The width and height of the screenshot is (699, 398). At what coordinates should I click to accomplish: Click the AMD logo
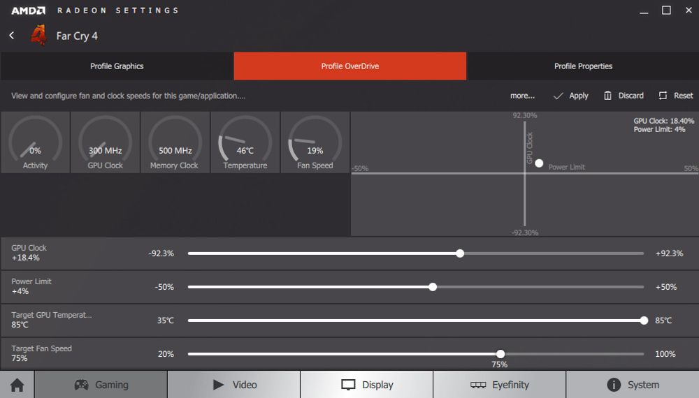pos(28,10)
